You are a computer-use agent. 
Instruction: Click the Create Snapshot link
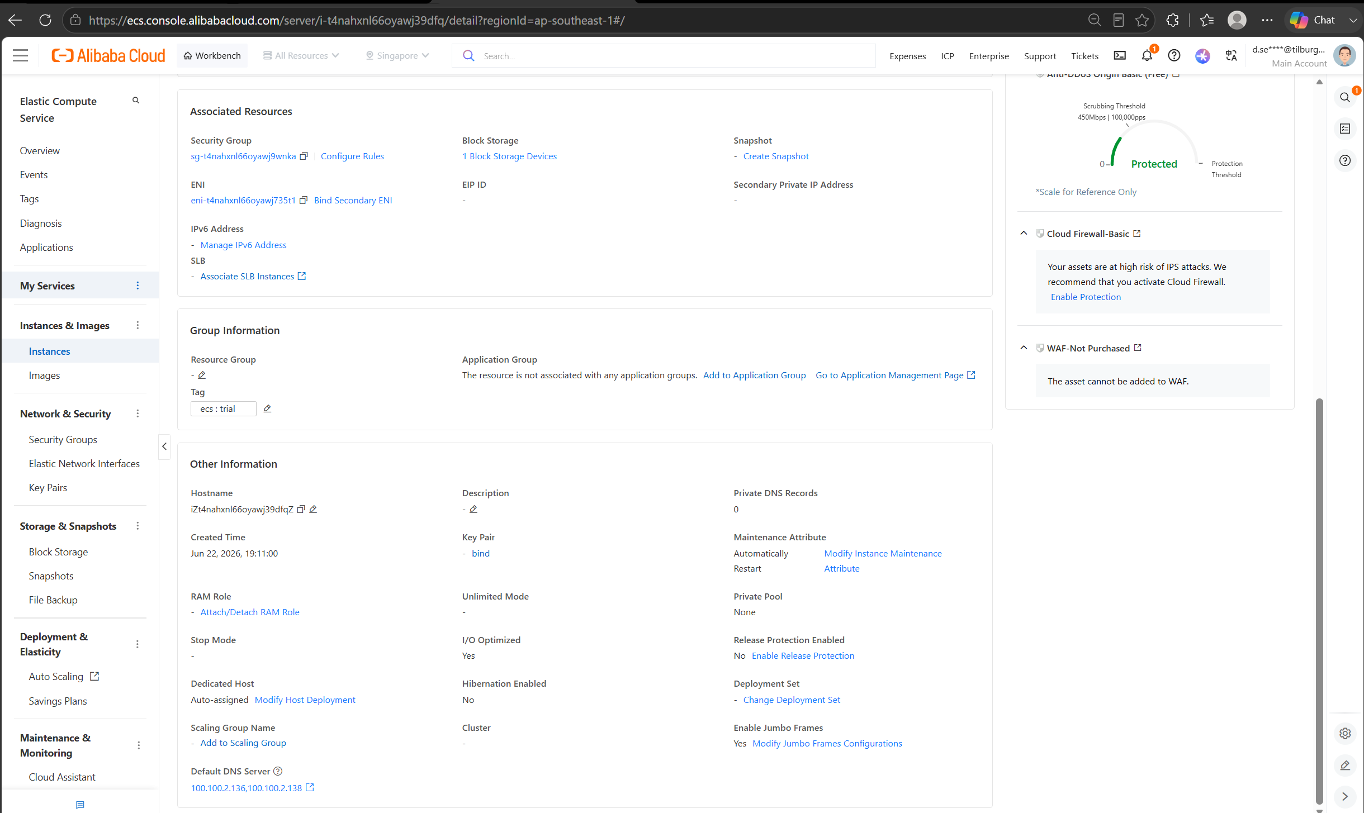776,156
